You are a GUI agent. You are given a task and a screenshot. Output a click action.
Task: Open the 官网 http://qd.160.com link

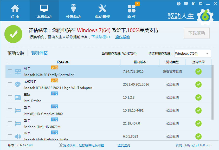(194, 145)
